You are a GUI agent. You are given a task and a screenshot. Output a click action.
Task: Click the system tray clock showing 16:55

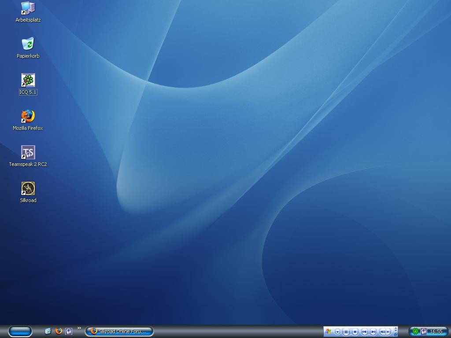436,331
